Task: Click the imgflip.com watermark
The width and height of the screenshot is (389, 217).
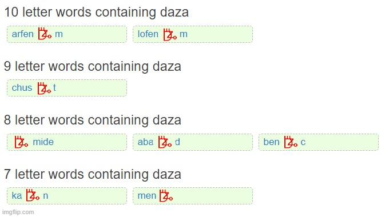Action: (x=18, y=212)
